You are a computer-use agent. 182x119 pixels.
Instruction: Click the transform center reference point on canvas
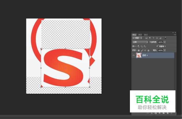pyautogui.click(x=65, y=68)
